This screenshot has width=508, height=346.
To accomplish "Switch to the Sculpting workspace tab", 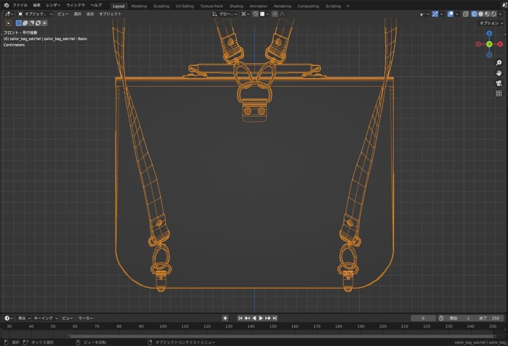I will 161,6.
